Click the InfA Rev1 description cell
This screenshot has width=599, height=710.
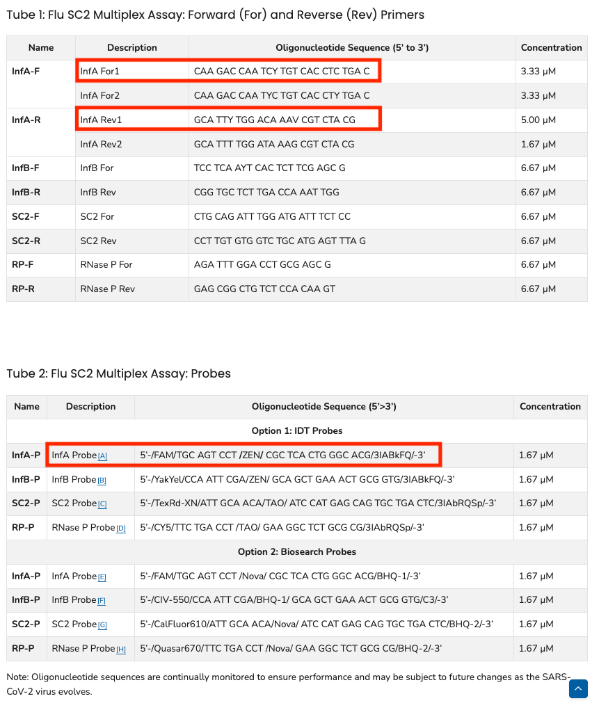point(132,120)
